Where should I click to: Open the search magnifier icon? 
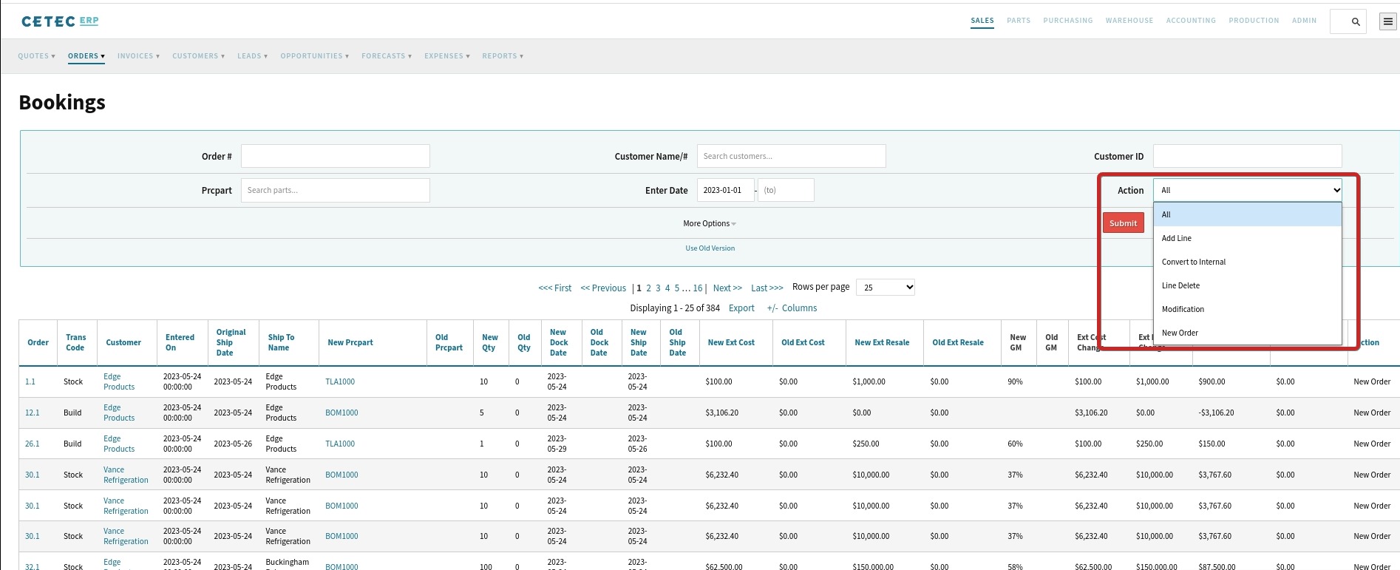(x=1356, y=21)
